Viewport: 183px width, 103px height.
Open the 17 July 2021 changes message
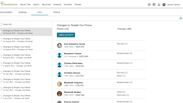(26, 81)
